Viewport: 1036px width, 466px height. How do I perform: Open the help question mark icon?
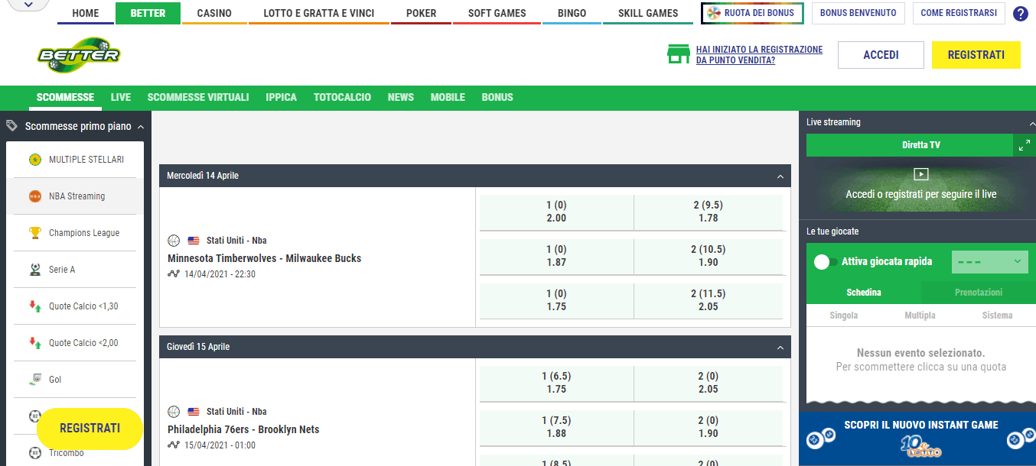1020,14
